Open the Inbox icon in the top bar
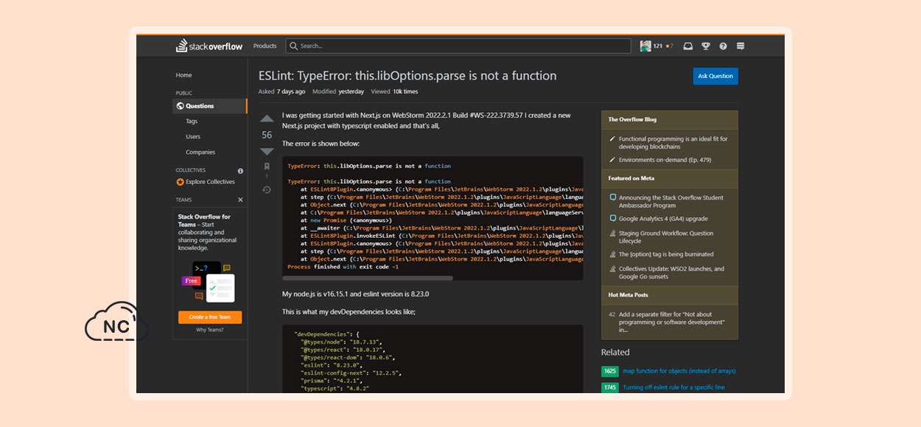This screenshot has width=921, height=427. coord(688,46)
